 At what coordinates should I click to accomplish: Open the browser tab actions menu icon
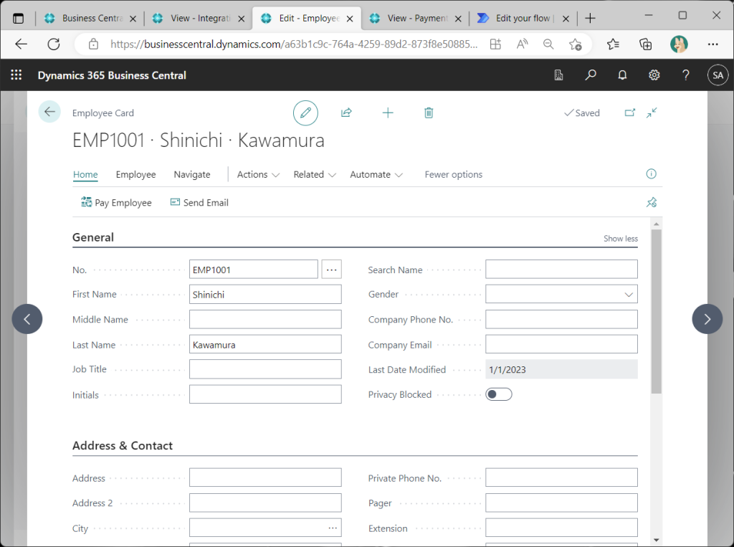tap(18, 19)
